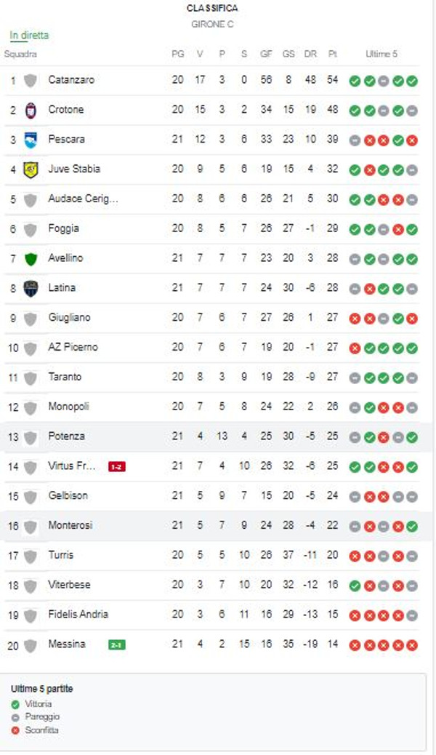Click the Messina placeholder shield icon

(x=30, y=644)
